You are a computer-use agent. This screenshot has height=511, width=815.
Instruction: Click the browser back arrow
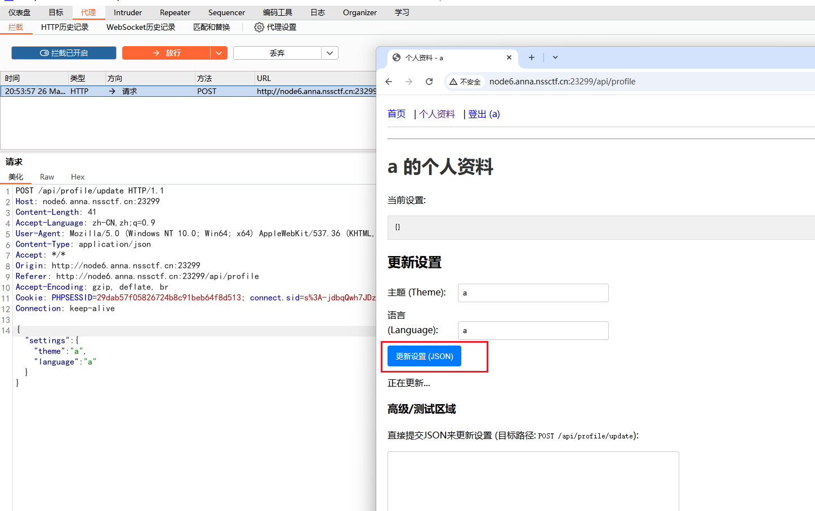click(389, 82)
